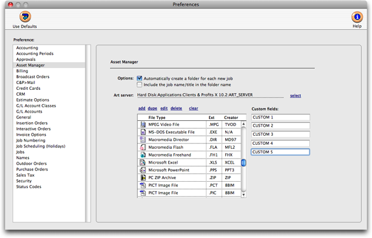372x238 pixels.
Task: Select the Microsoft Excel row text
Action: (163, 162)
